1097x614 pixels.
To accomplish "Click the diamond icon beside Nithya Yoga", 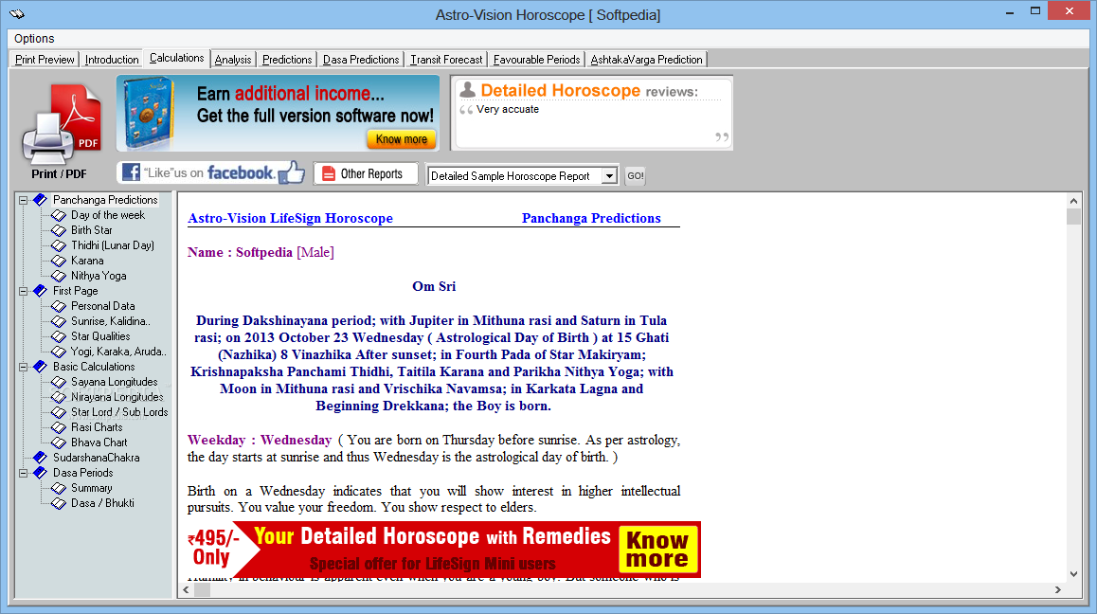I will (59, 276).
